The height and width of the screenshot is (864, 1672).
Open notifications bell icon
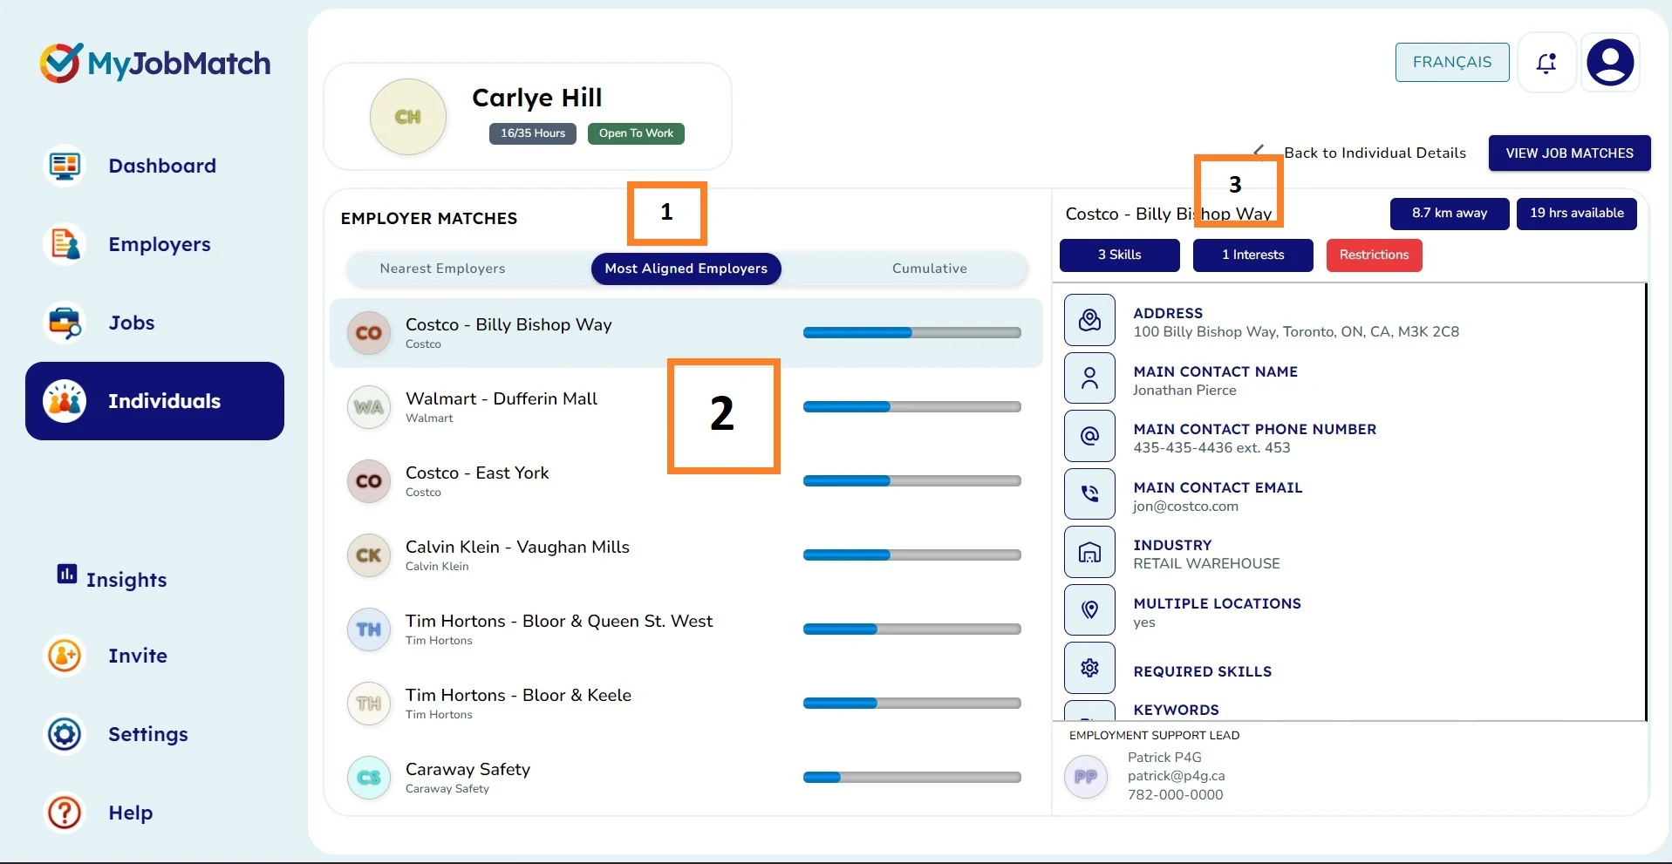point(1546,63)
